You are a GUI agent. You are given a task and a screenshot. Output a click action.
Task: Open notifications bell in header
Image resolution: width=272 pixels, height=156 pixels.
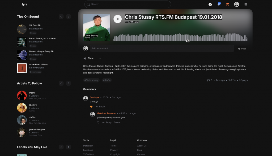tap(219, 4)
